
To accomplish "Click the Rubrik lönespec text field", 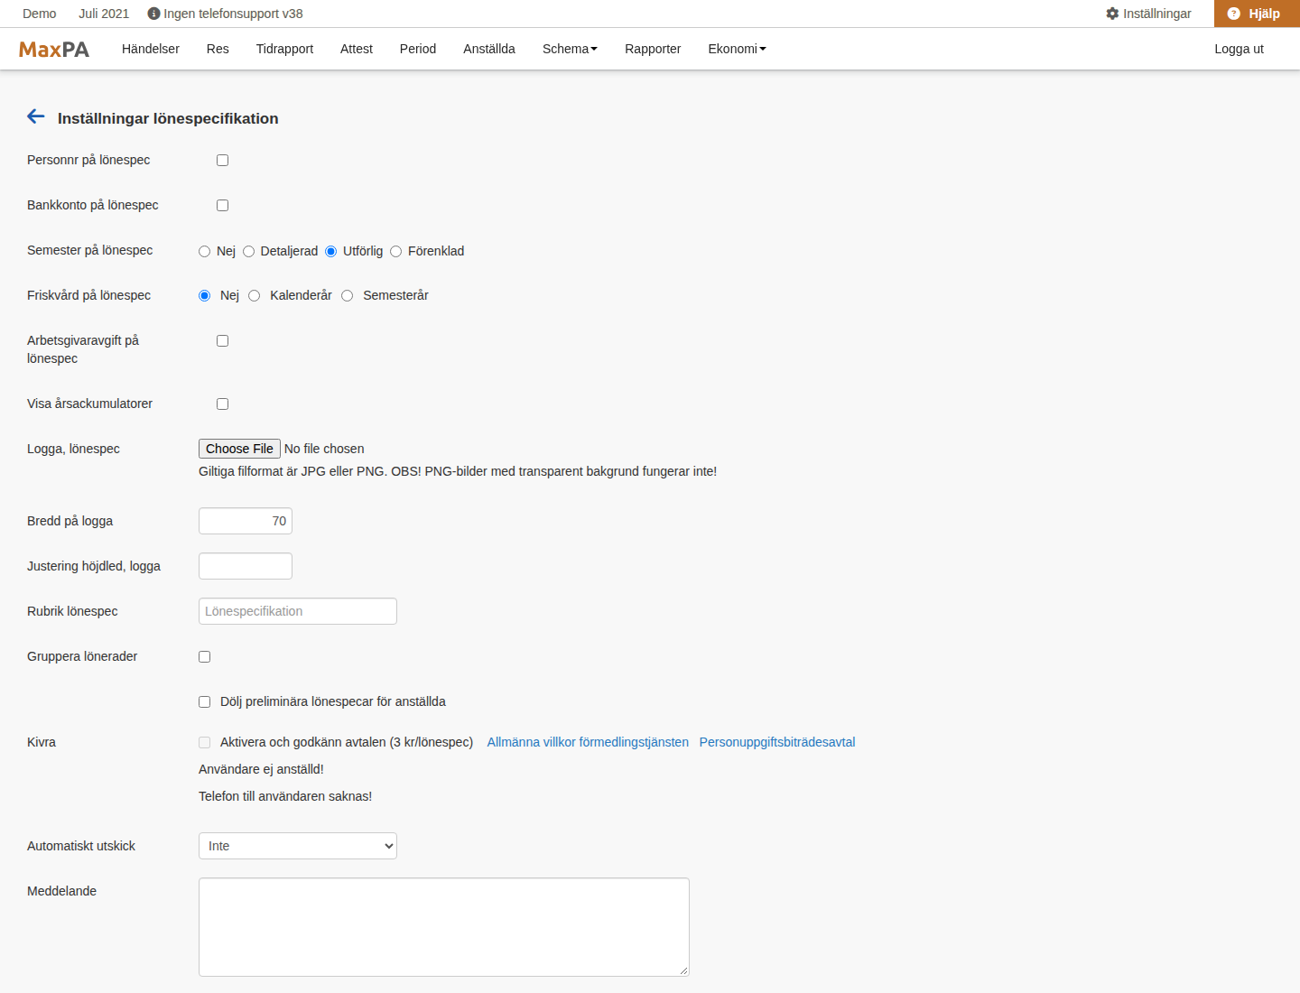I will [298, 611].
